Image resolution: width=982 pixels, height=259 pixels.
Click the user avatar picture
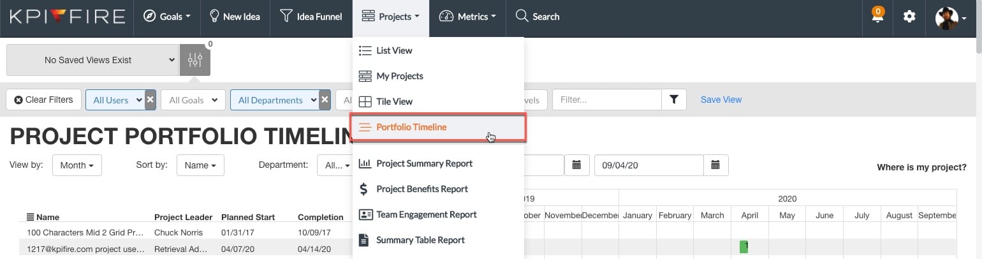[x=946, y=17]
